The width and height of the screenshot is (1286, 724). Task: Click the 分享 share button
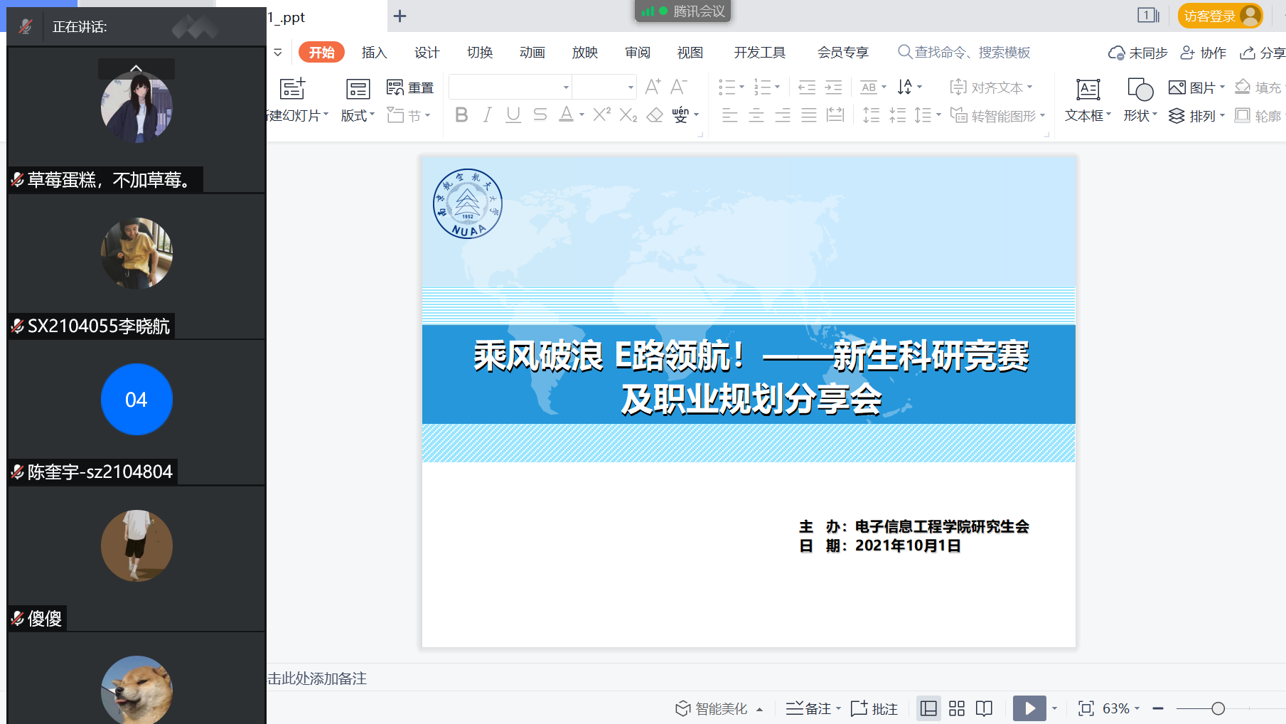pos(1263,53)
